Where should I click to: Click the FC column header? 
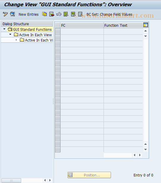(x=82, y=25)
